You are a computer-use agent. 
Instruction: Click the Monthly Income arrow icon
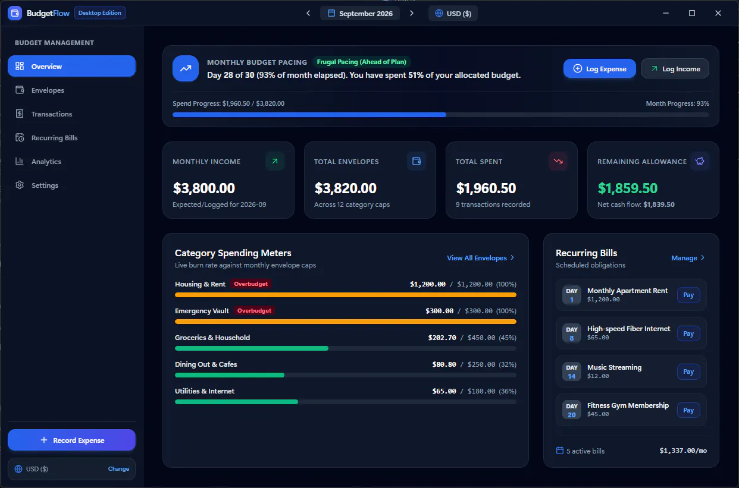[275, 160]
